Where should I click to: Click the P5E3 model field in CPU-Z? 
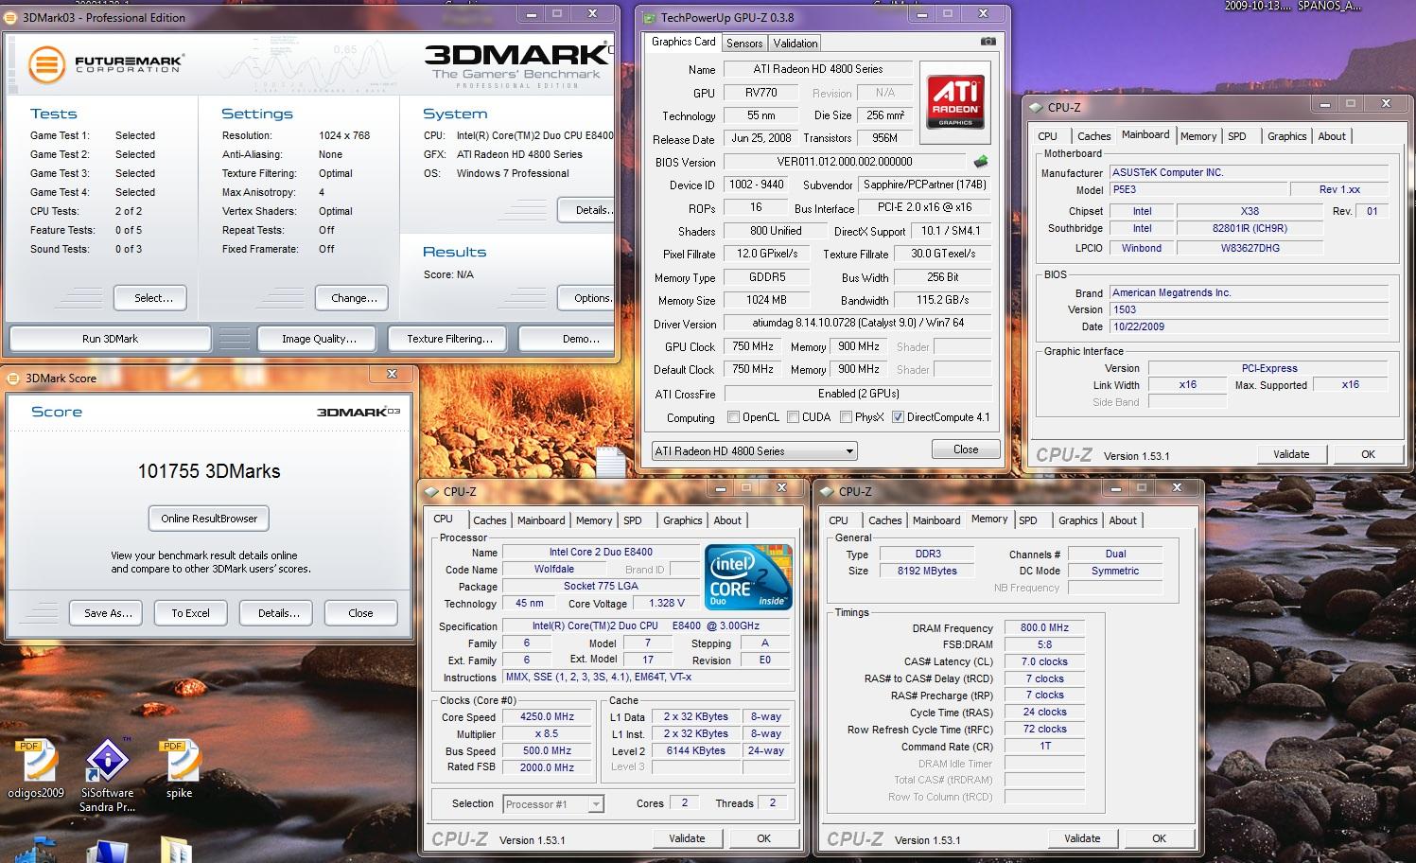point(1198,189)
